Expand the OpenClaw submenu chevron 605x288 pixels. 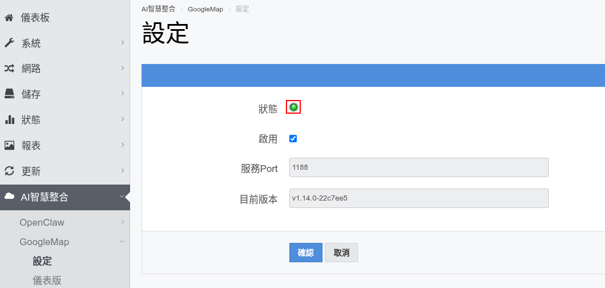123,222
